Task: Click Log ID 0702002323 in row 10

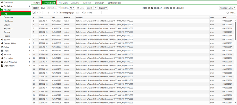Action: (x=227, y=54)
